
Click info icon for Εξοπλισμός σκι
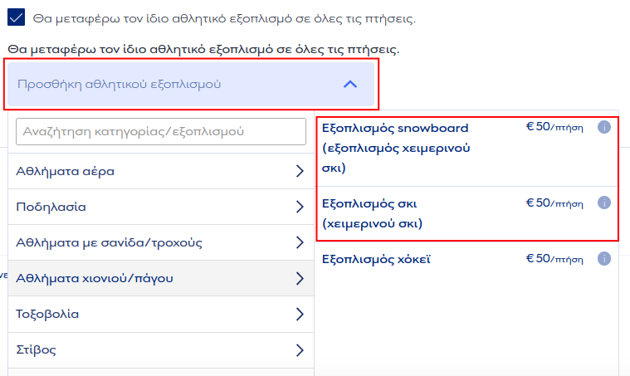[x=604, y=203]
